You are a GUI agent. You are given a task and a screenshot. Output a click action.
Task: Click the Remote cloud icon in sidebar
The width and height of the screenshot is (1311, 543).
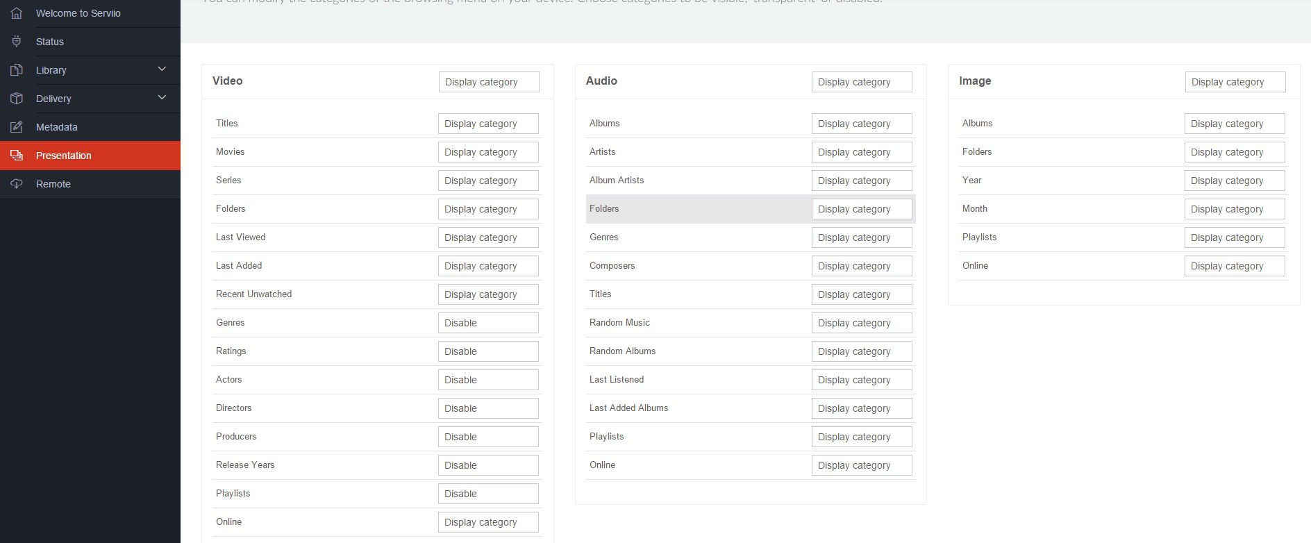tap(17, 184)
